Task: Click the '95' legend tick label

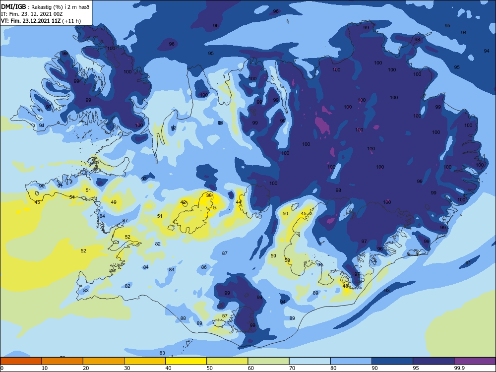Action: pos(416,368)
